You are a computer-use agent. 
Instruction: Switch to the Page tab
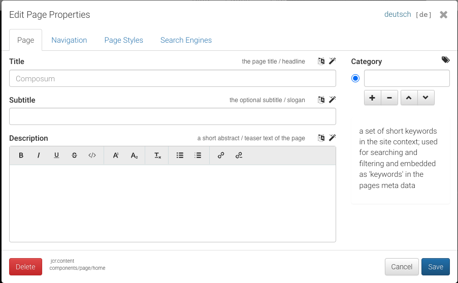coord(26,40)
